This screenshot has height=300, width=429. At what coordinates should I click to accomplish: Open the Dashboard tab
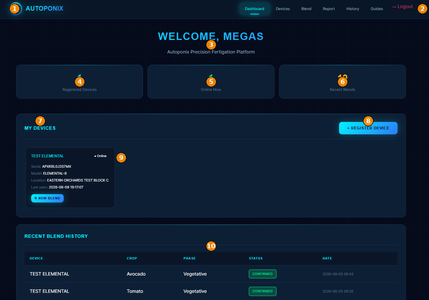255,9
